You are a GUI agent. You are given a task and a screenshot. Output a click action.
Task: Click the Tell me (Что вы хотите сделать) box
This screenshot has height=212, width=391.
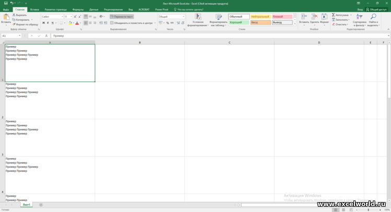(x=188, y=9)
